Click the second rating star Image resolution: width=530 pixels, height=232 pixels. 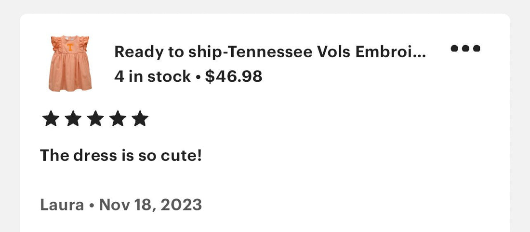(73, 119)
